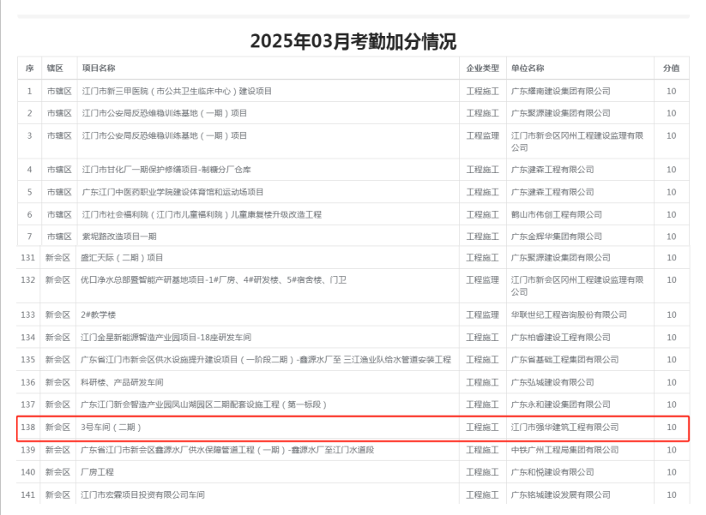
Task: Click project 广东江门中医药职业学院建设体育馆和运动场项目
Action: point(172,193)
